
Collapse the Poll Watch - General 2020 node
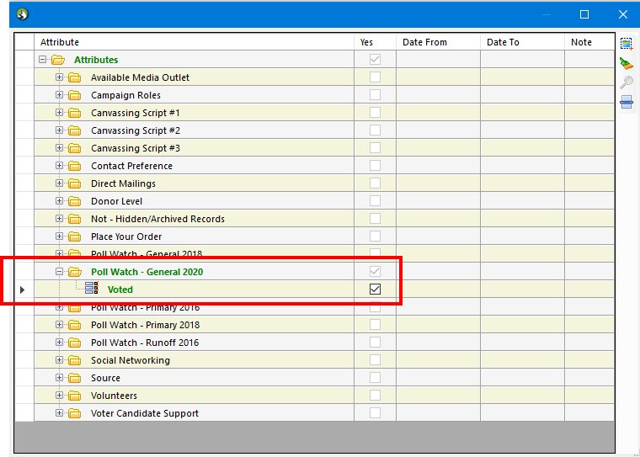coord(59,272)
